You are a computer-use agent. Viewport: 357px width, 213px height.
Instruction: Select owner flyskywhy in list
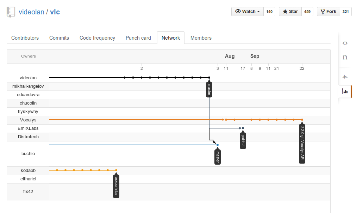[x=28, y=112]
